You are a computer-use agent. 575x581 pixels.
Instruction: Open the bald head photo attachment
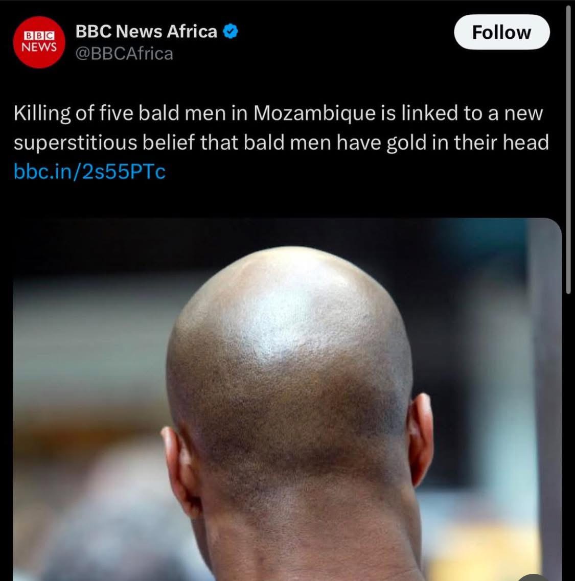click(x=287, y=400)
